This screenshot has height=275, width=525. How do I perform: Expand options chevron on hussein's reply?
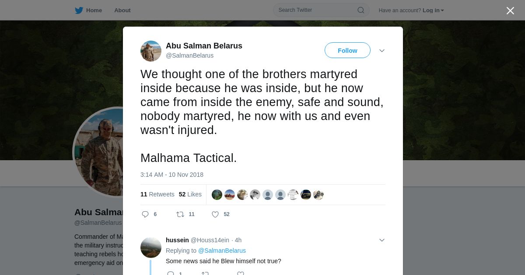382,240
